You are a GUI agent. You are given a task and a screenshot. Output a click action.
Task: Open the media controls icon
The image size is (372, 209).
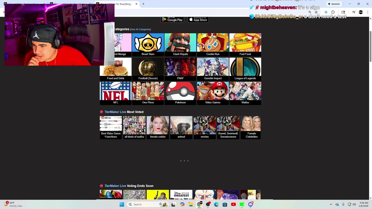[x=354, y=12]
